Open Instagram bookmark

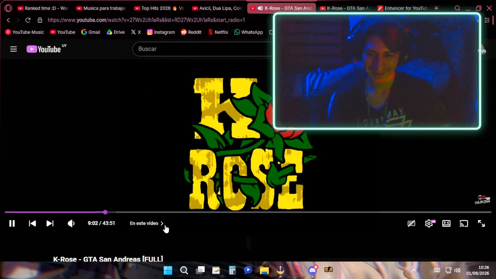(161, 32)
